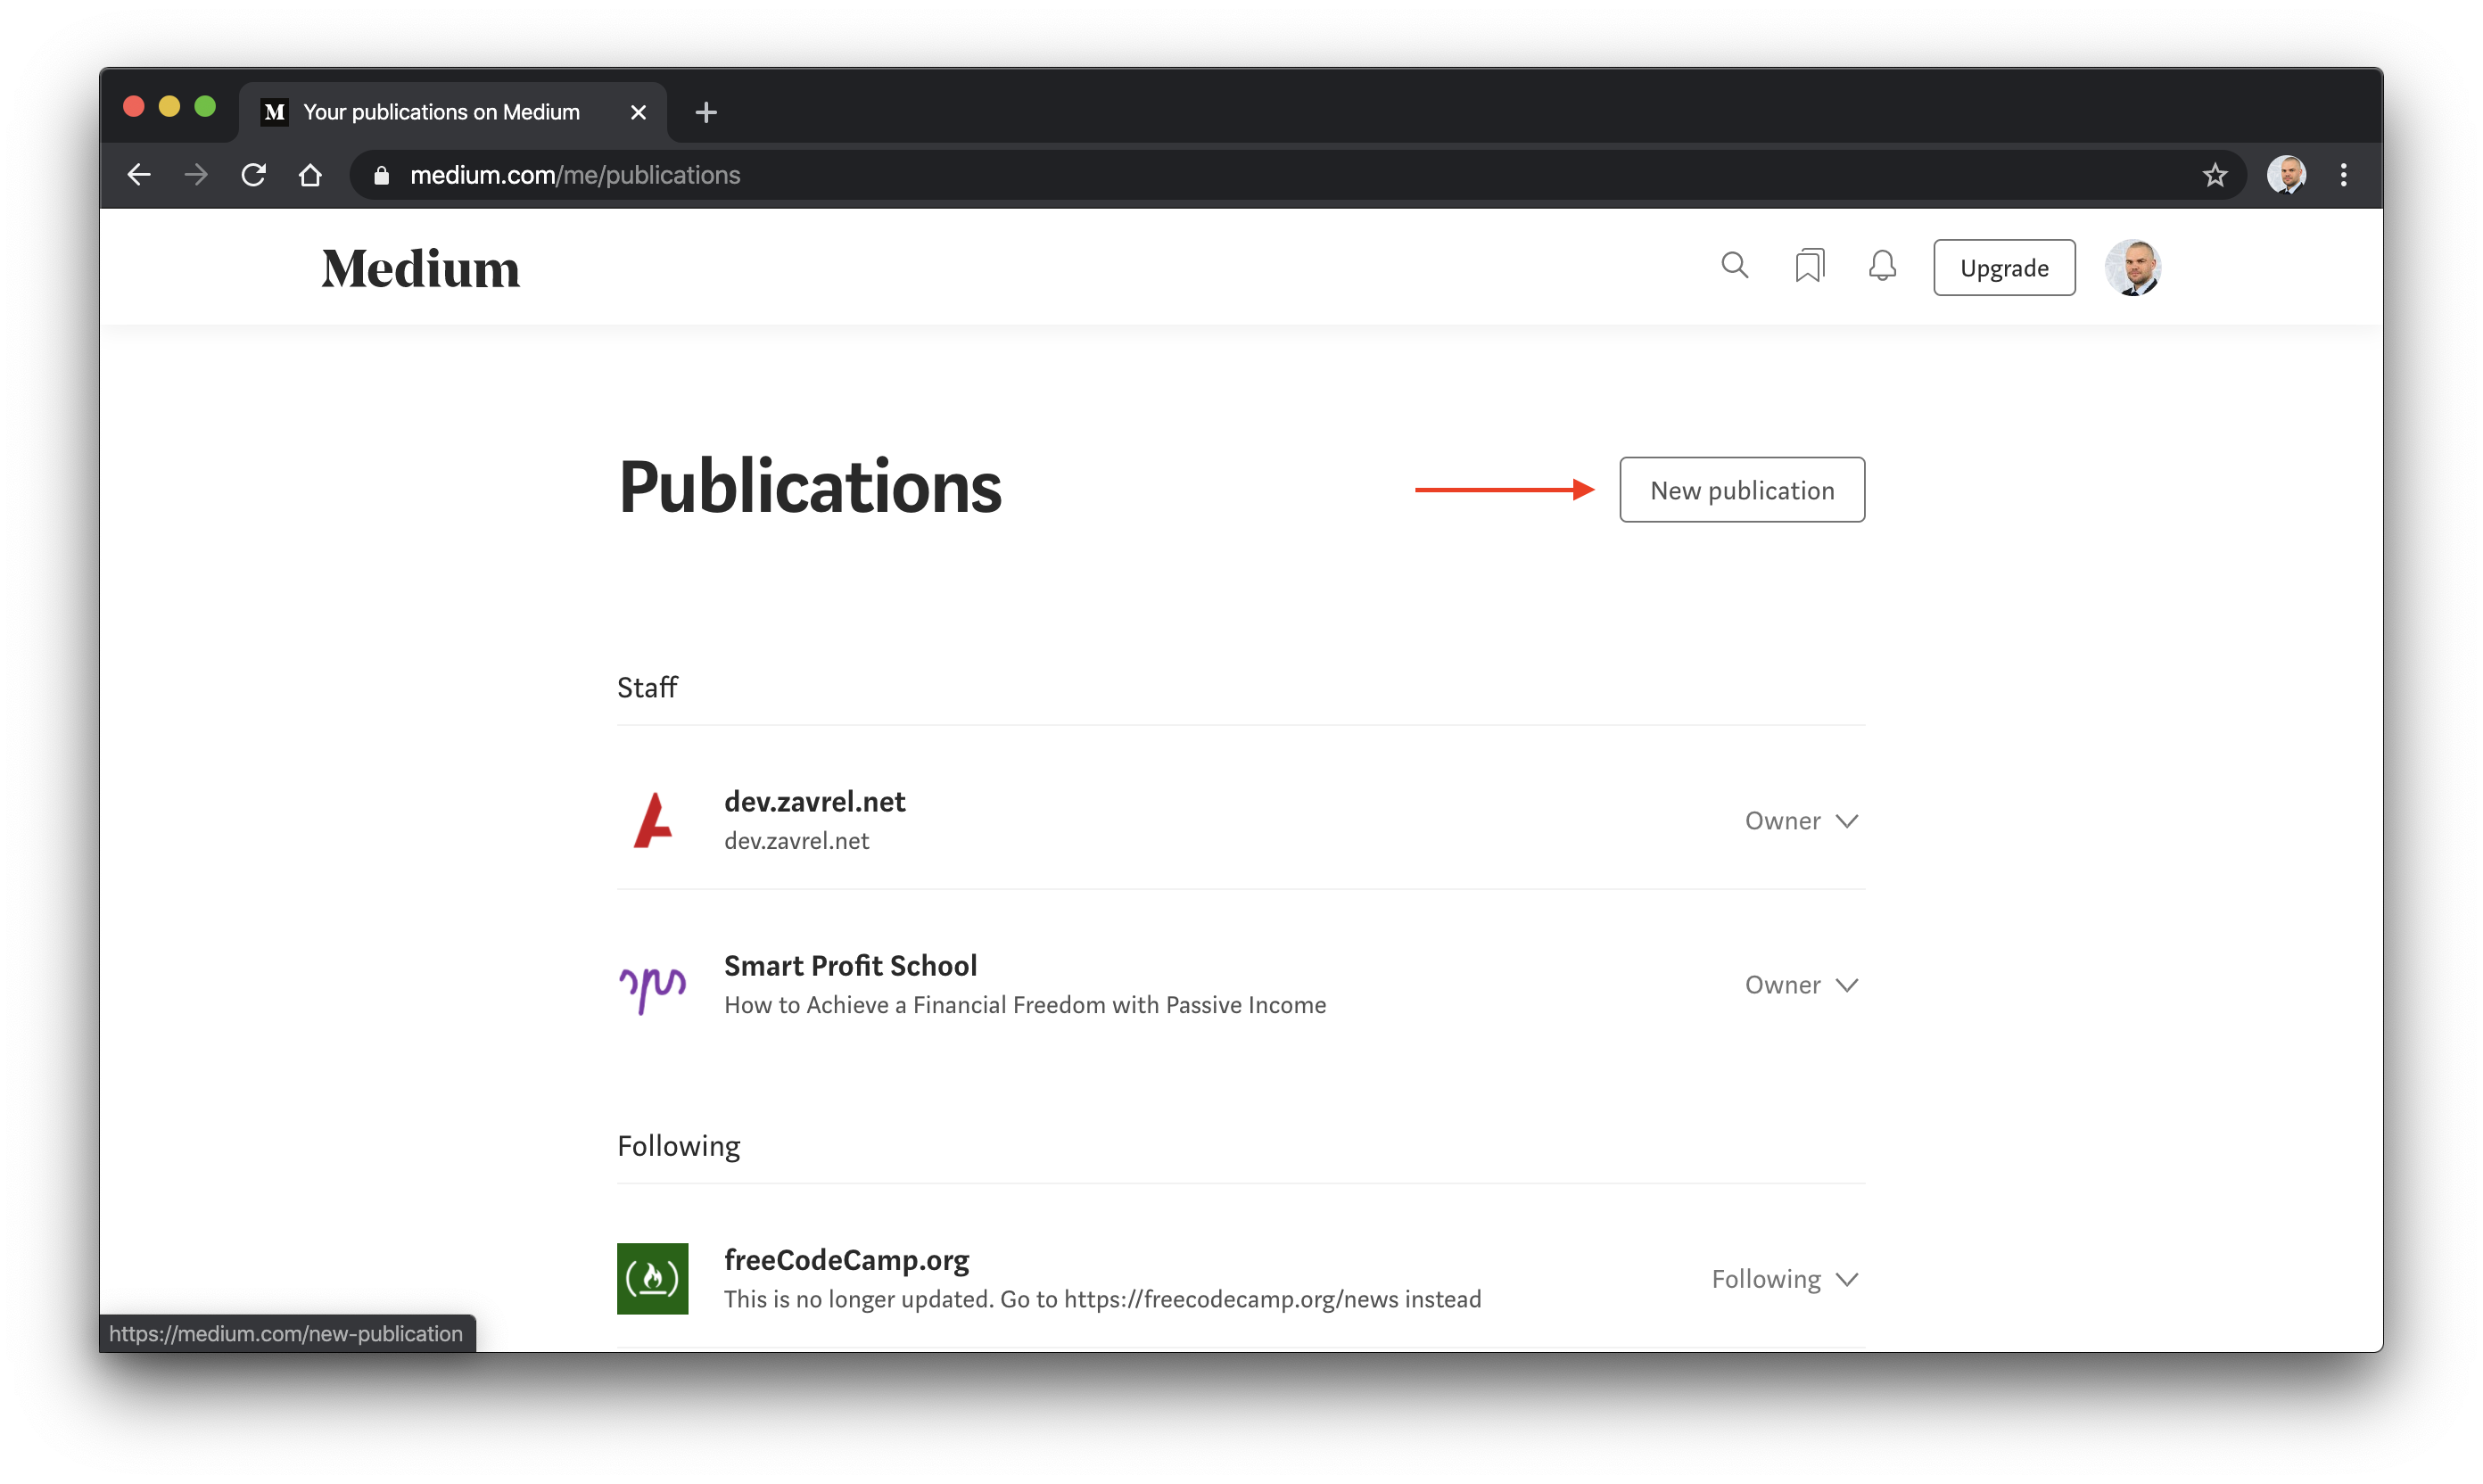Click the macOS yellow minimize button
Image resolution: width=2483 pixels, height=1484 pixels.
coord(169,107)
